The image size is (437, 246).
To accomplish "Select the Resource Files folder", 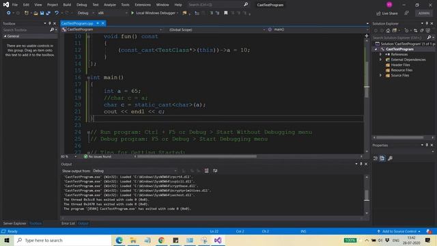I will 401,70.
